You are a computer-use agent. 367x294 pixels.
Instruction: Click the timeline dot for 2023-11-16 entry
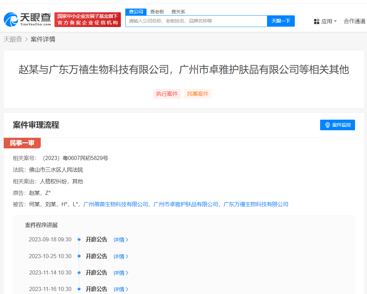tap(79, 289)
